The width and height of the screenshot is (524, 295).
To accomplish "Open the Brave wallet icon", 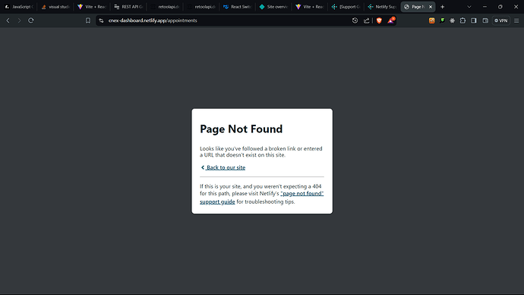I will tap(485, 21).
